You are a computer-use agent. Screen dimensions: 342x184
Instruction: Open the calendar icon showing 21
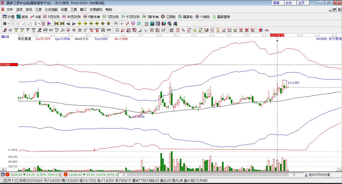146,24
